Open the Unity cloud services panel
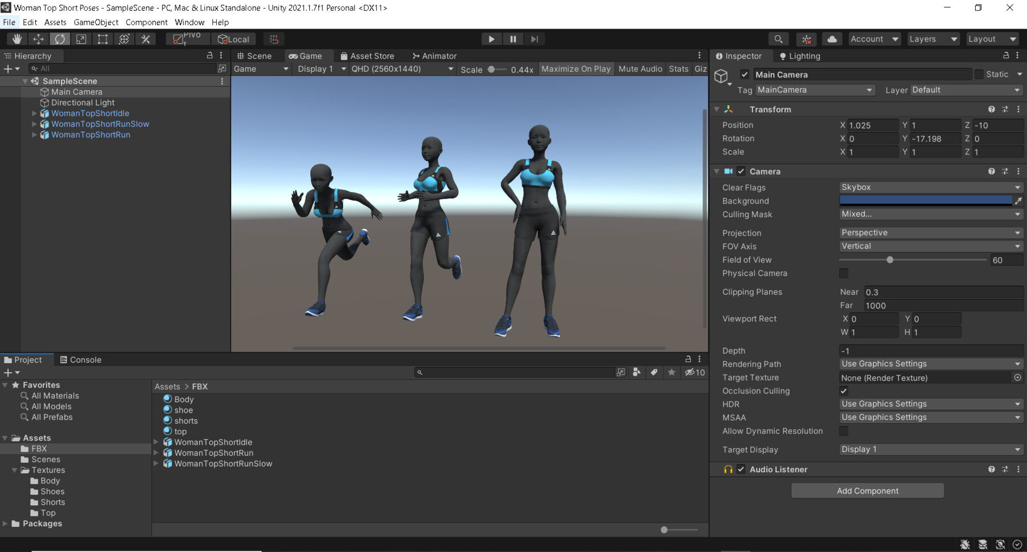 [x=831, y=39]
